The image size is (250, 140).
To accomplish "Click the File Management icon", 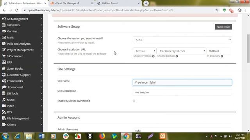I will coord(4,118).
